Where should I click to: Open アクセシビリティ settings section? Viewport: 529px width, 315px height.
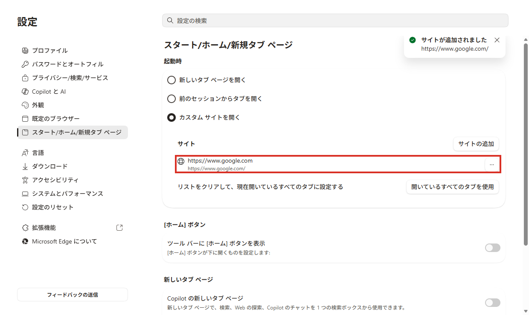click(x=72, y=180)
